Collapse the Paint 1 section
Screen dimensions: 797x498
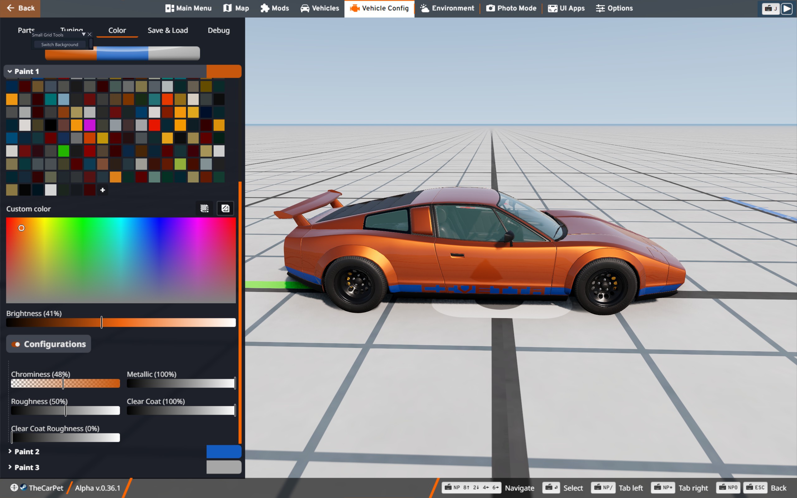pos(10,72)
